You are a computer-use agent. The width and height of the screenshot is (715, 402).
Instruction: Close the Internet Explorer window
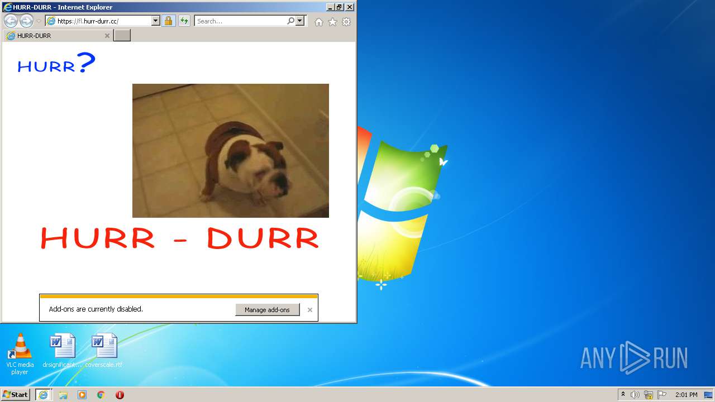pyautogui.click(x=349, y=7)
